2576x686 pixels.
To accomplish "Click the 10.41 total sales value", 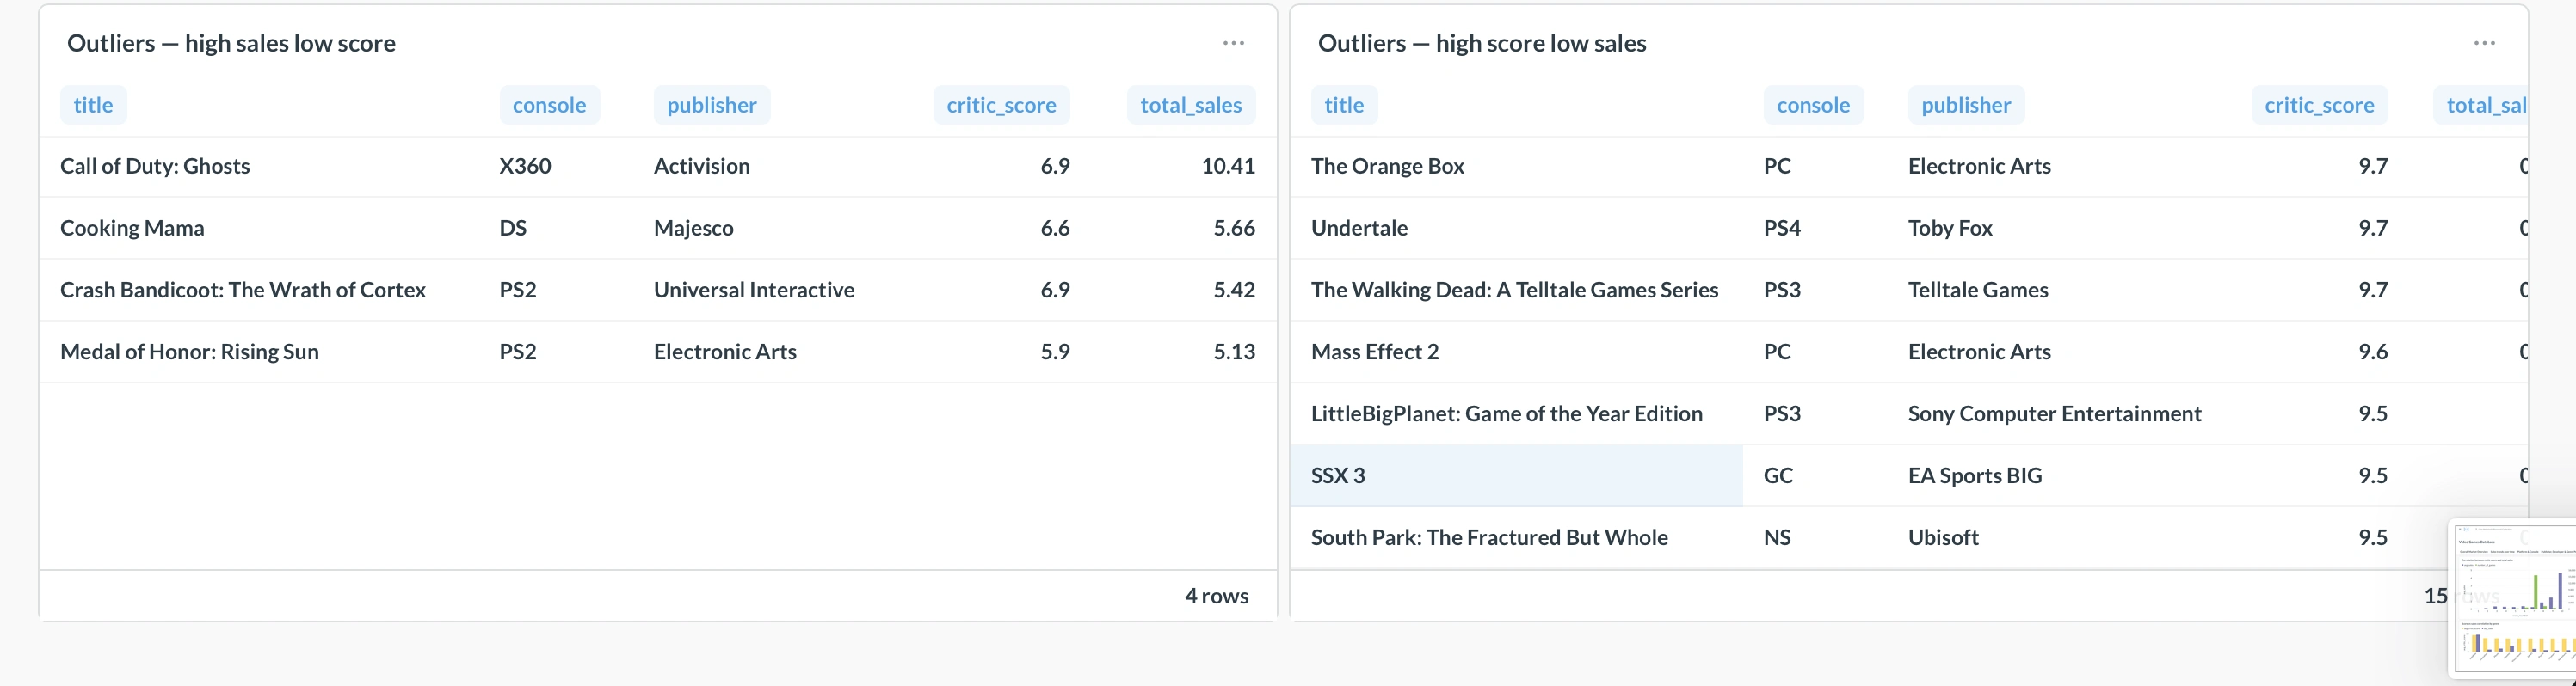I will pos(1227,166).
